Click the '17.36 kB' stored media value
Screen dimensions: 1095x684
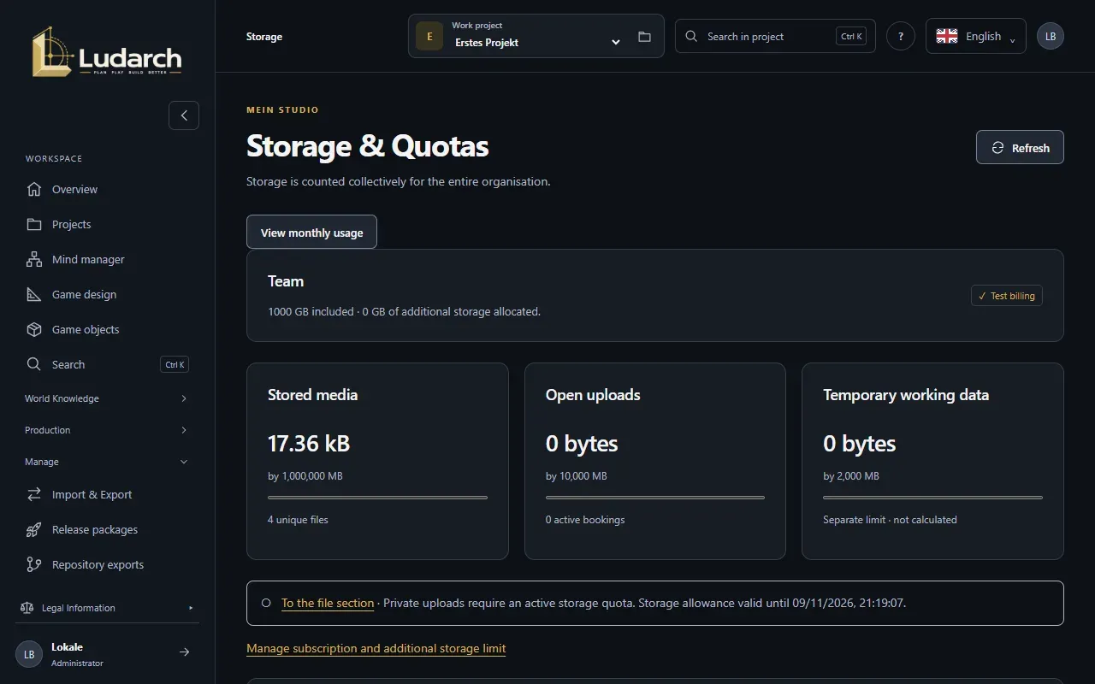pyautogui.click(x=309, y=444)
